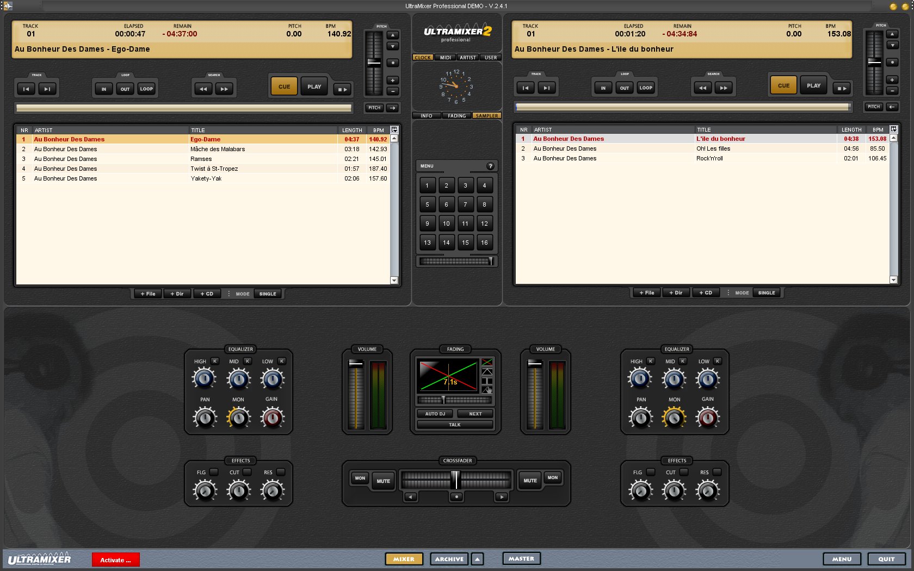Expand the ARCHIVE arrow button
The height and width of the screenshot is (571, 914).
coord(477,559)
